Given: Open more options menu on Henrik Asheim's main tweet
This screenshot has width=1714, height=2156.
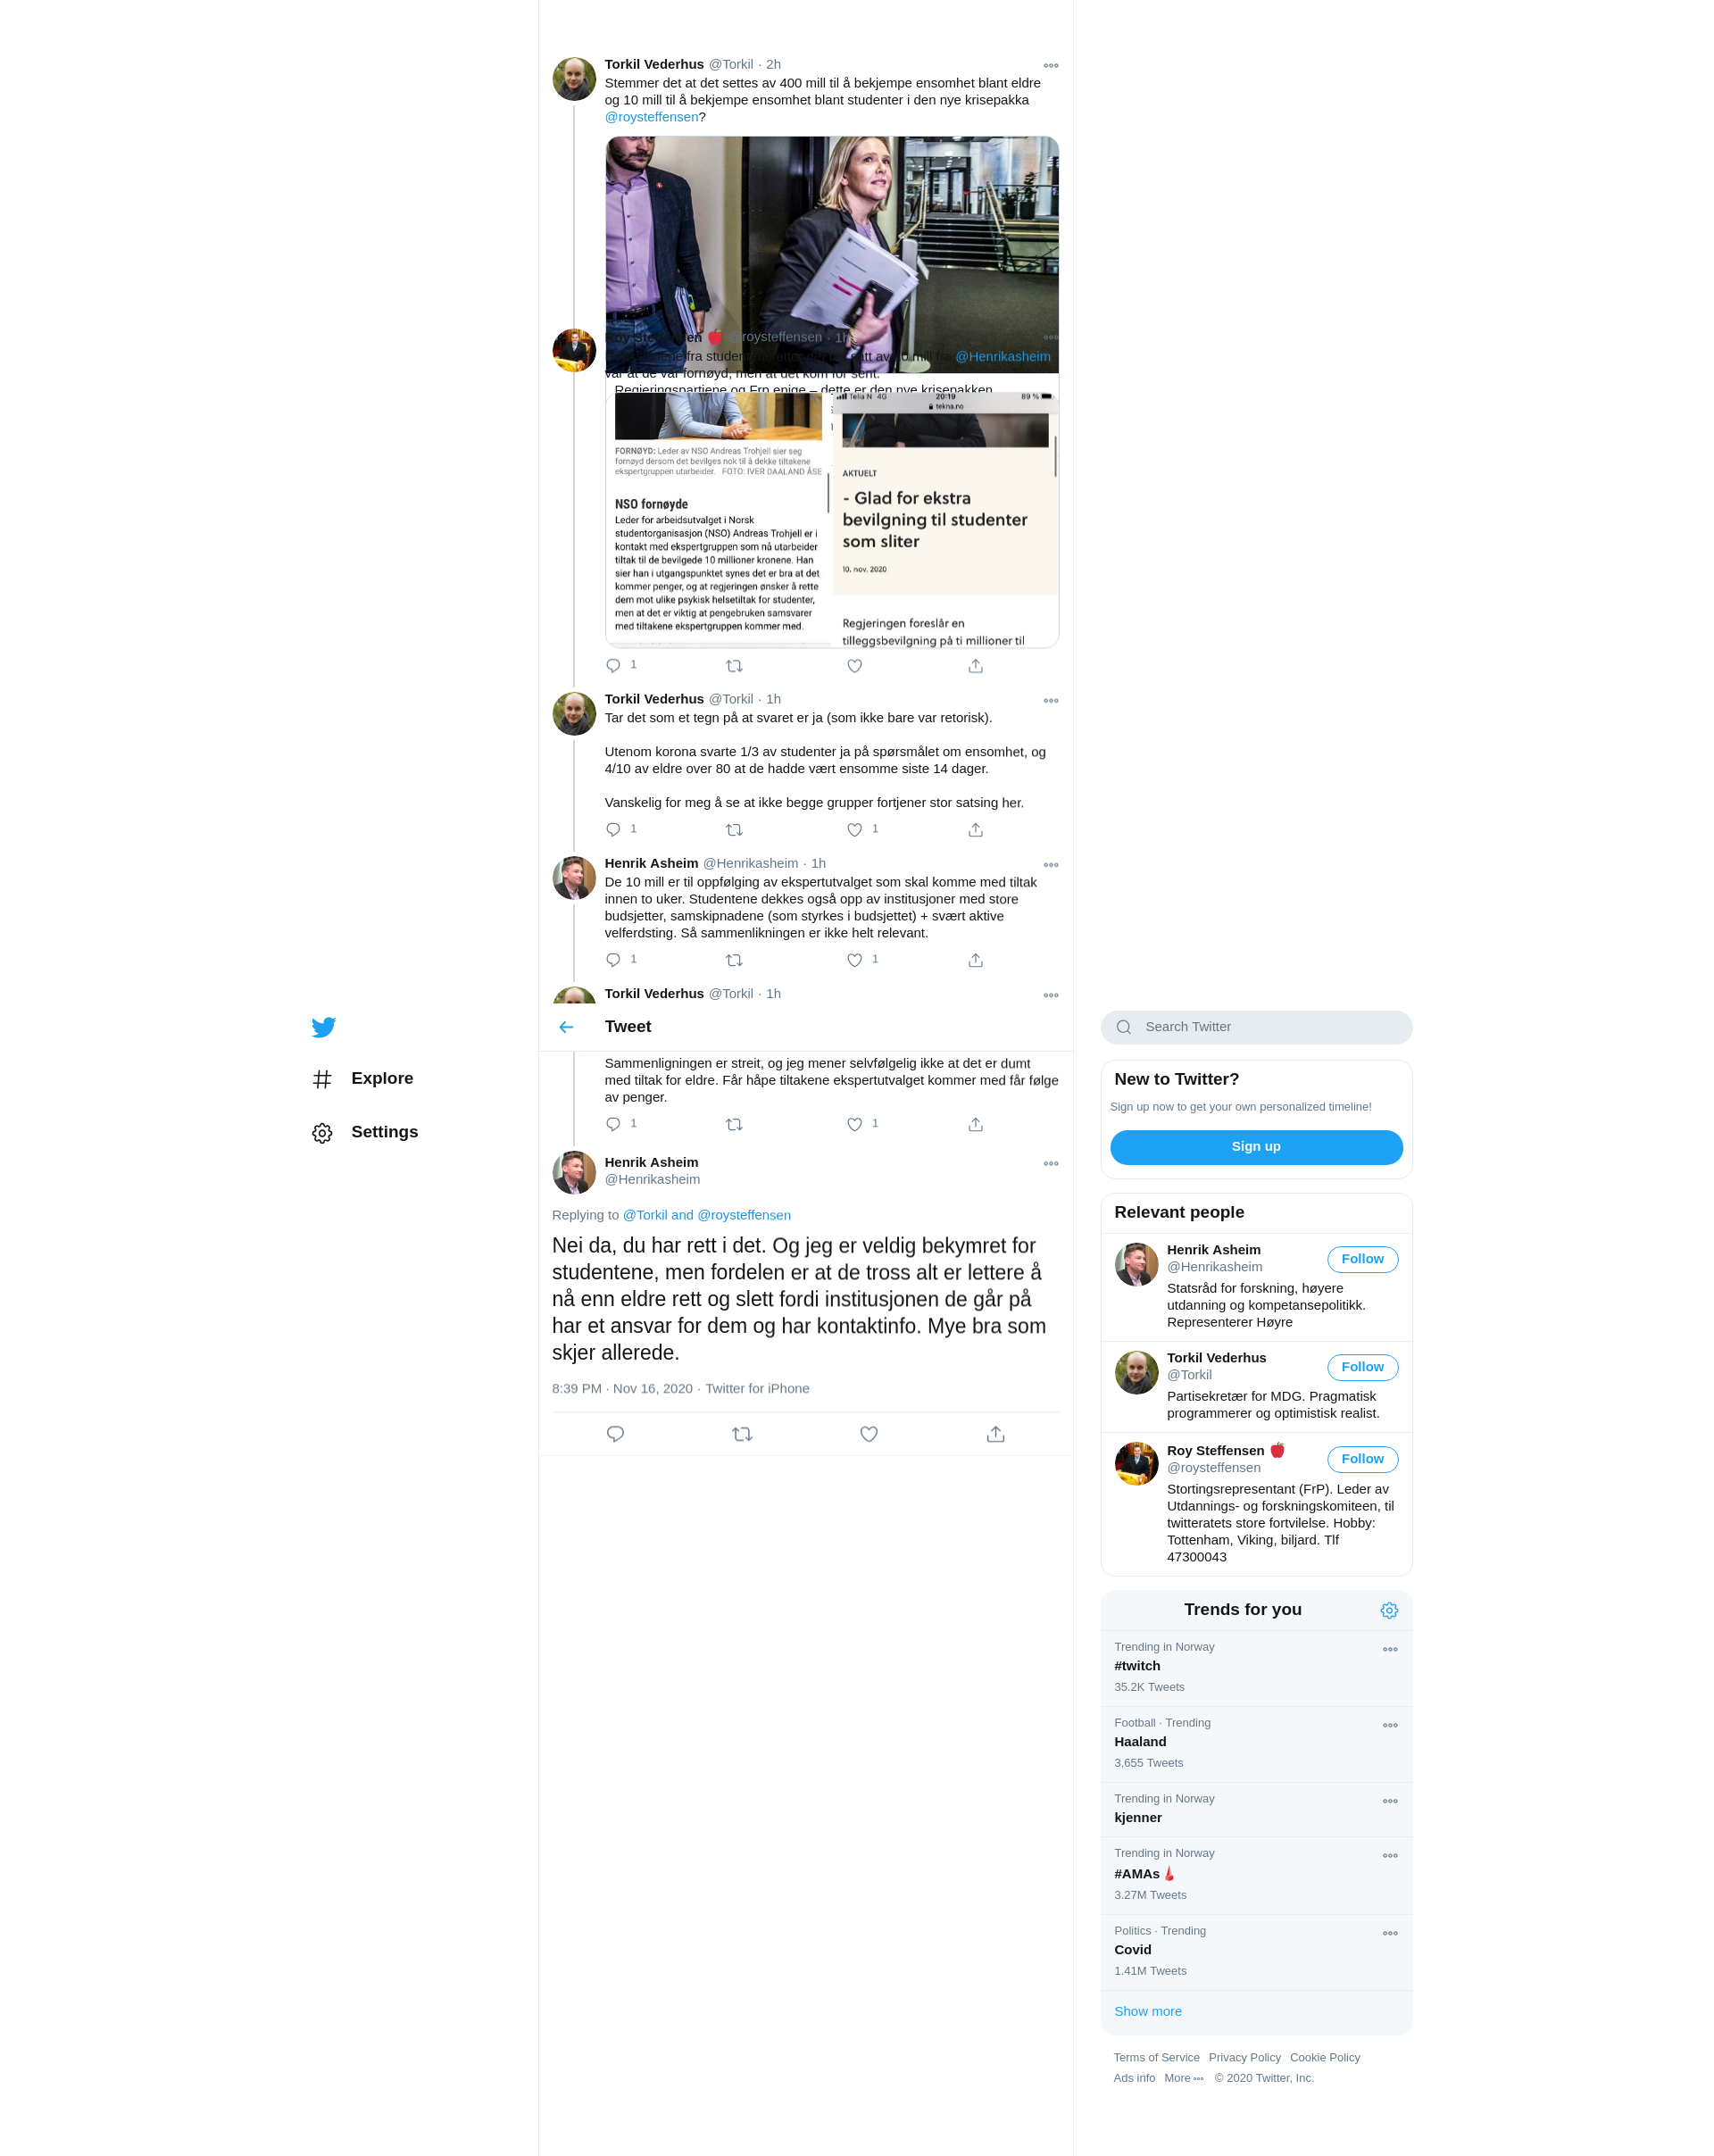Looking at the screenshot, I should coord(1050,1163).
